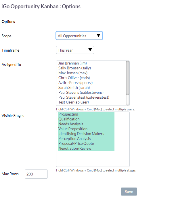Image resolution: width=176 pixels, height=199 pixels.
Task: Open the Timeframe dropdown
Action: coord(75,50)
